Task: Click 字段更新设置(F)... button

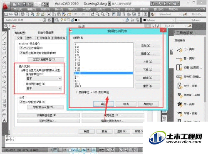Action: (45, 107)
